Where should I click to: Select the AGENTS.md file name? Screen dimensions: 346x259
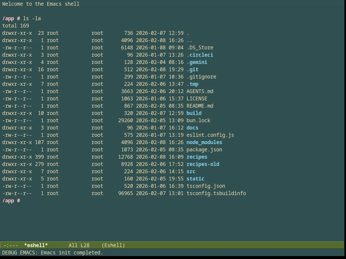tap(200, 91)
